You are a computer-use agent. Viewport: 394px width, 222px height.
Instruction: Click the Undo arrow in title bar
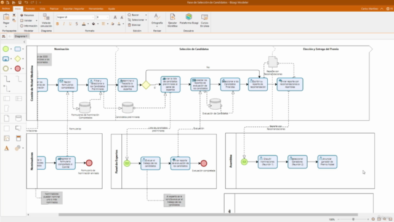click(x=26, y=2)
